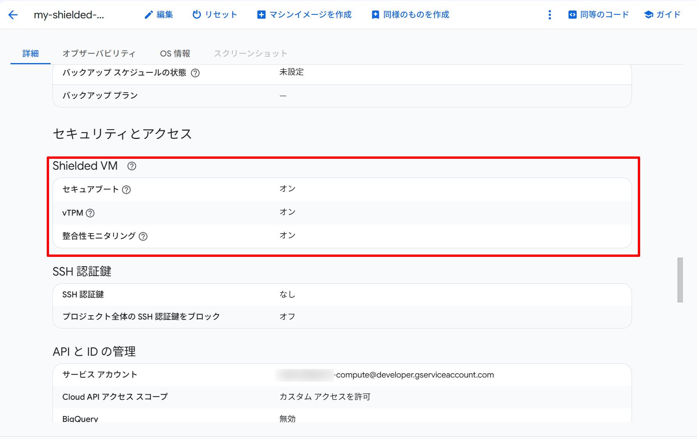Select the スクリーンショット tab

(250, 53)
